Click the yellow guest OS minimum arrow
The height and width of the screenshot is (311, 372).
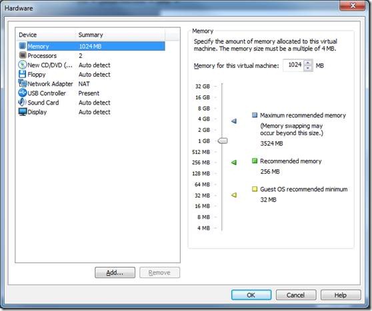[x=234, y=195]
